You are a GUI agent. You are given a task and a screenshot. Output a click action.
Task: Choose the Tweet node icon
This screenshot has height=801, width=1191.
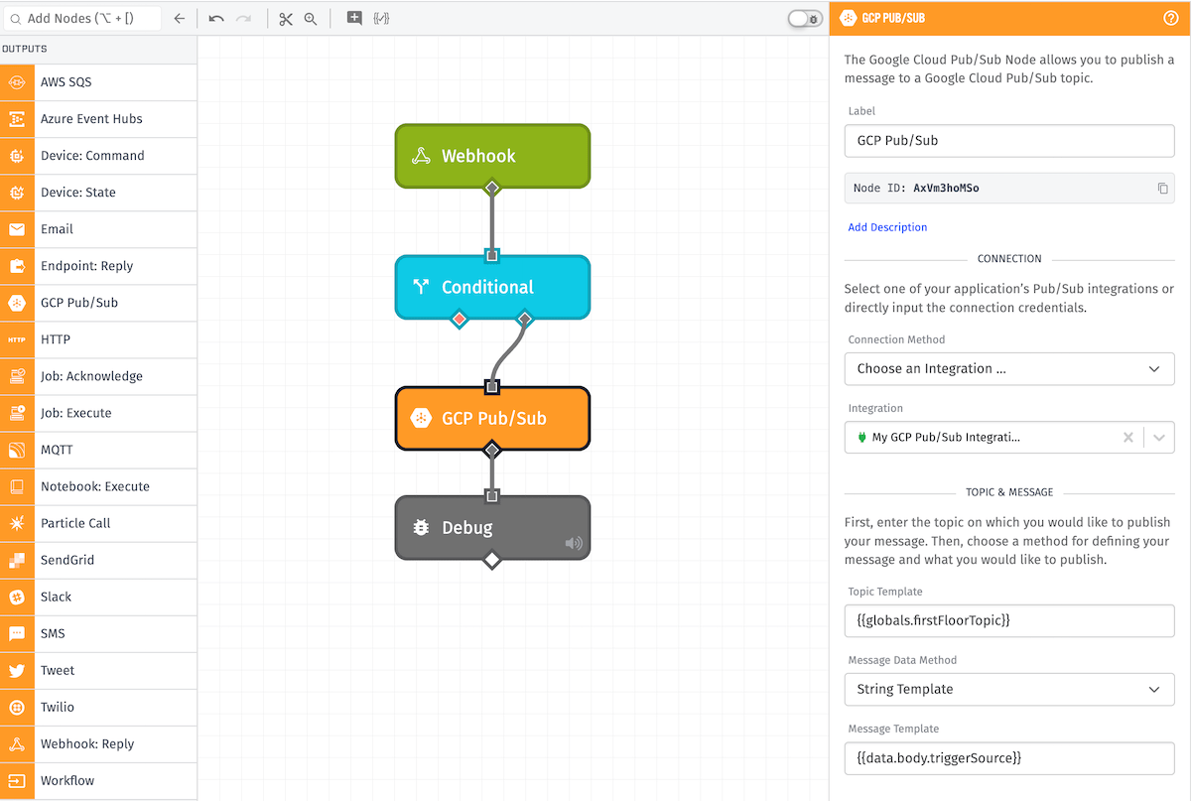17,670
